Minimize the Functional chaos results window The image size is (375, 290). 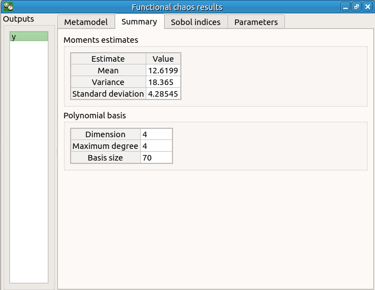pos(346,7)
